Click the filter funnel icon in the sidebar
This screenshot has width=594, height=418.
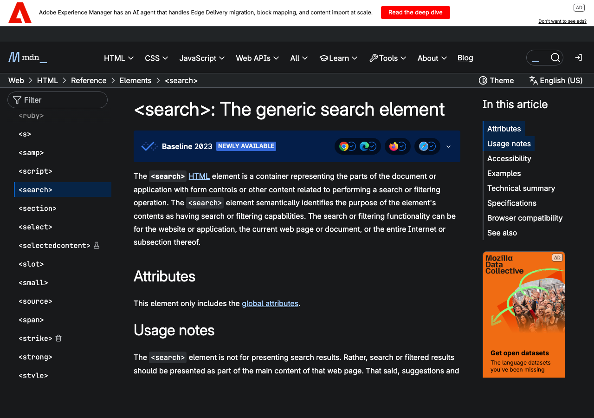click(x=17, y=99)
